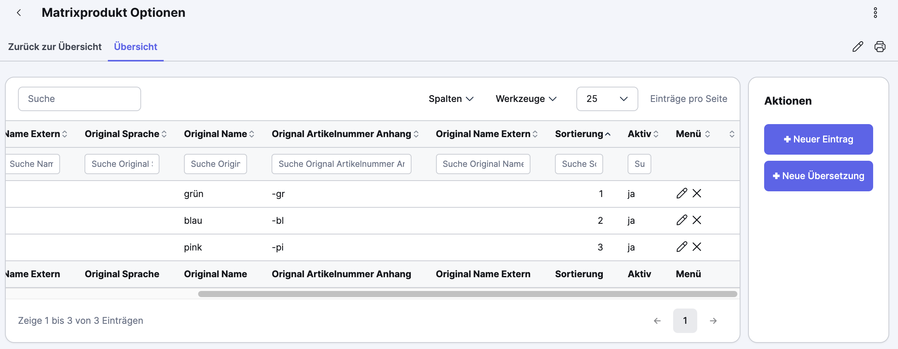Image resolution: width=898 pixels, height=349 pixels.
Task: Expand the entries-per-page dropdown showing 25
Action: click(x=607, y=99)
